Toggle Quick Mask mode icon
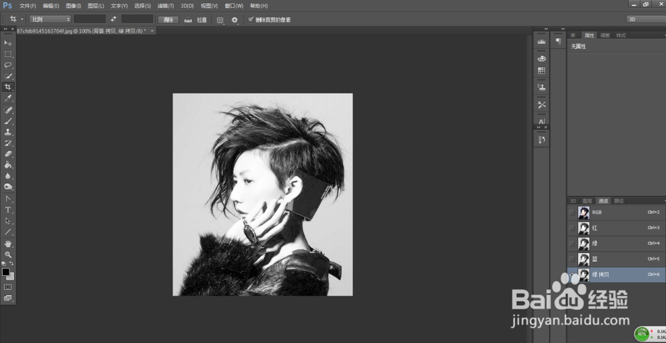This screenshot has width=666, height=343. point(7,287)
